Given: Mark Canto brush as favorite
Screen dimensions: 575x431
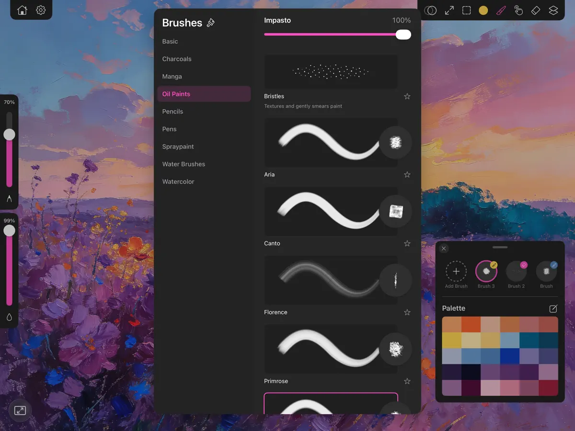Looking at the screenshot, I should click(407, 244).
